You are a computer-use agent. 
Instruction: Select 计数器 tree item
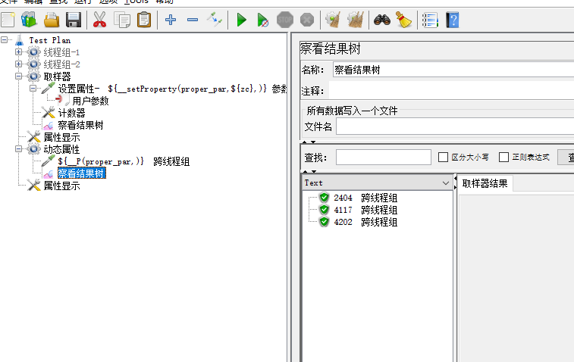coord(71,113)
